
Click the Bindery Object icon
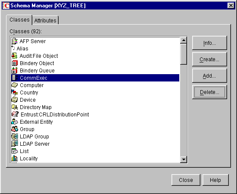point(15,63)
